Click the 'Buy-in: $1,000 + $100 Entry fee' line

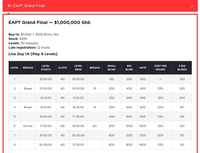[x=33, y=34]
